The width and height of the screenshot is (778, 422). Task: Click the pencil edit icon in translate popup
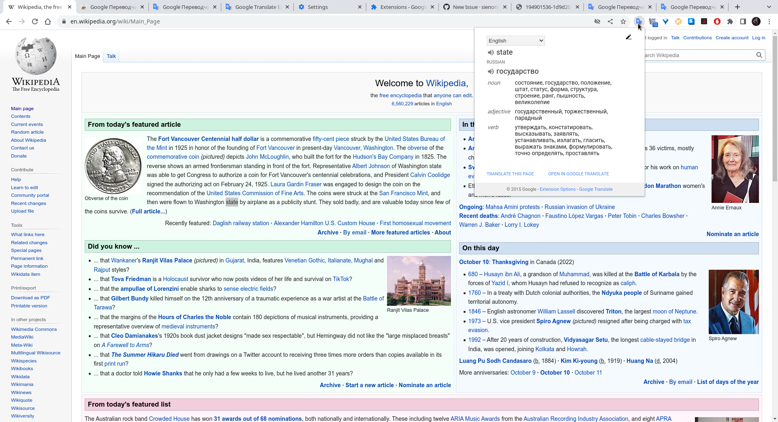(628, 37)
